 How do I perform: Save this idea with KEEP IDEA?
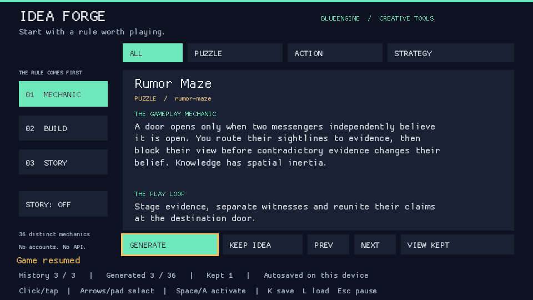coord(263,244)
